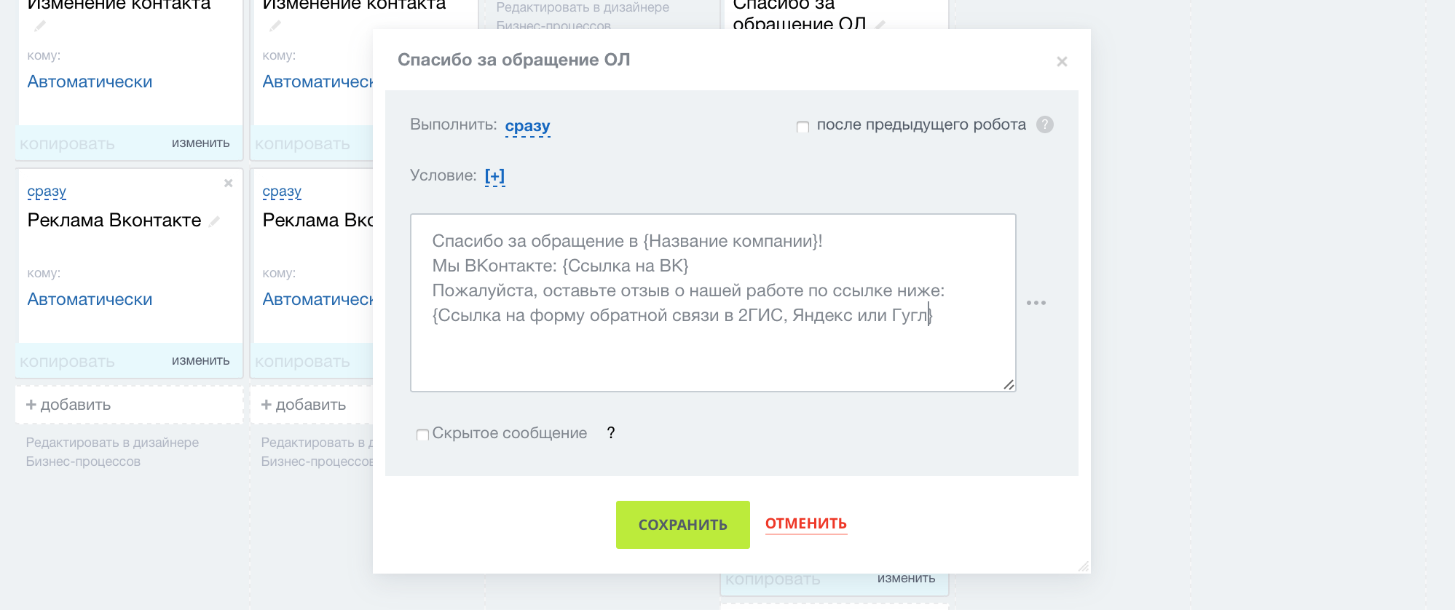The height and width of the screenshot is (610, 1455).
Task: Expand the Условие [+] condition selector
Action: pyautogui.click(x=494, y=176)
